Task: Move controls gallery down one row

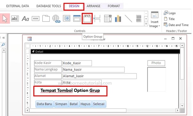Action: pos(146,19)
